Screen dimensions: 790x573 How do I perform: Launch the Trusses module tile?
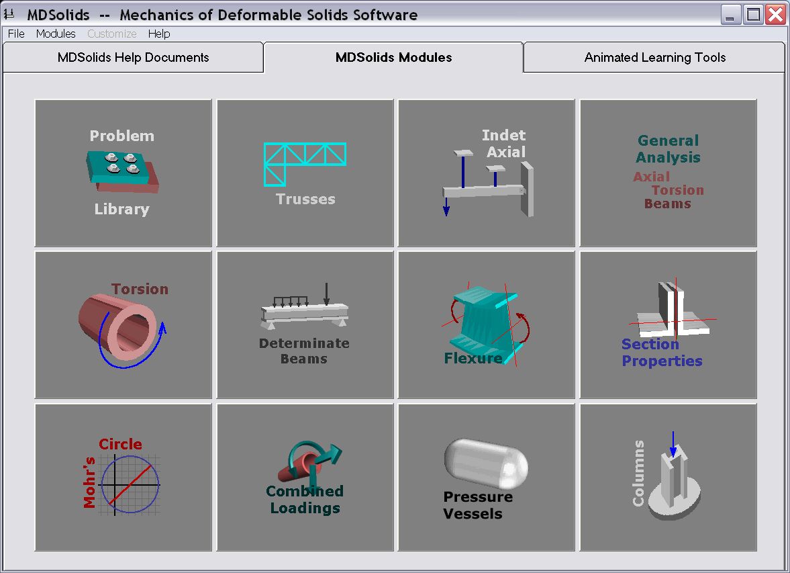click(305, 173)
